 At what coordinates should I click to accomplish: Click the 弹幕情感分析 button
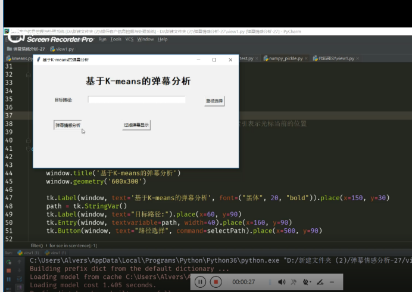[x=68, y=125]
